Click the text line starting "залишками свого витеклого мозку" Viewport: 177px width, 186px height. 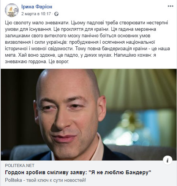tap(77, 36)
